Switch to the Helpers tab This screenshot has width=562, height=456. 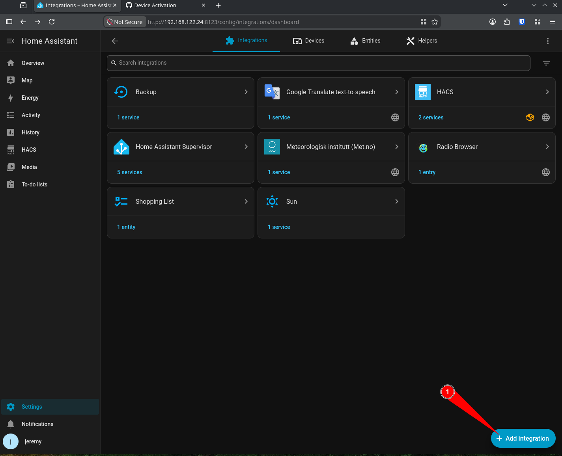click(x=422, y=41)
